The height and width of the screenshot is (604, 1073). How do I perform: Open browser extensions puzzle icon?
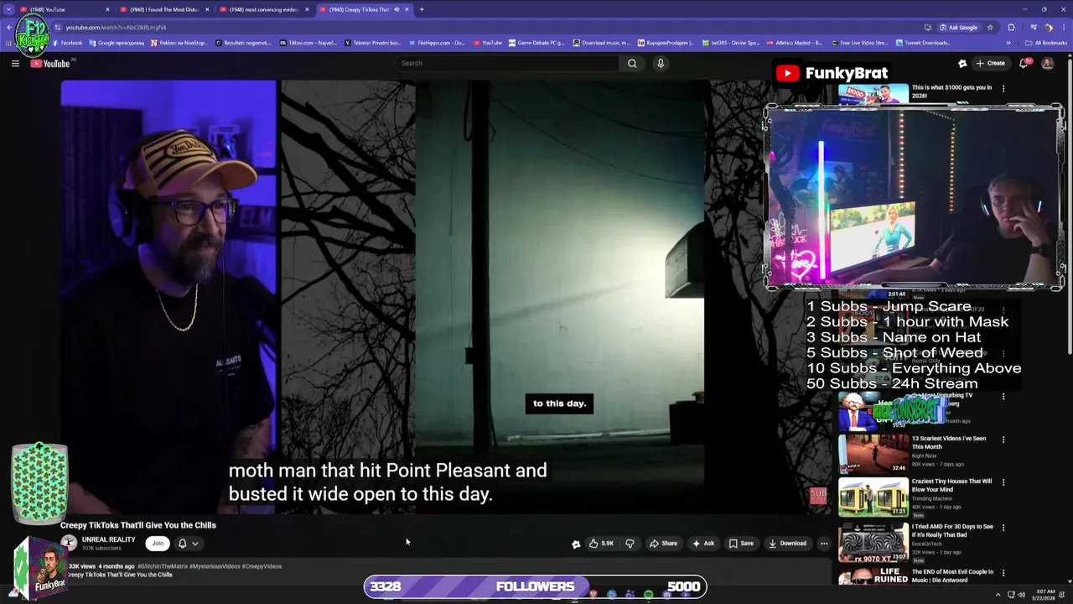[x=1011, y=28]
